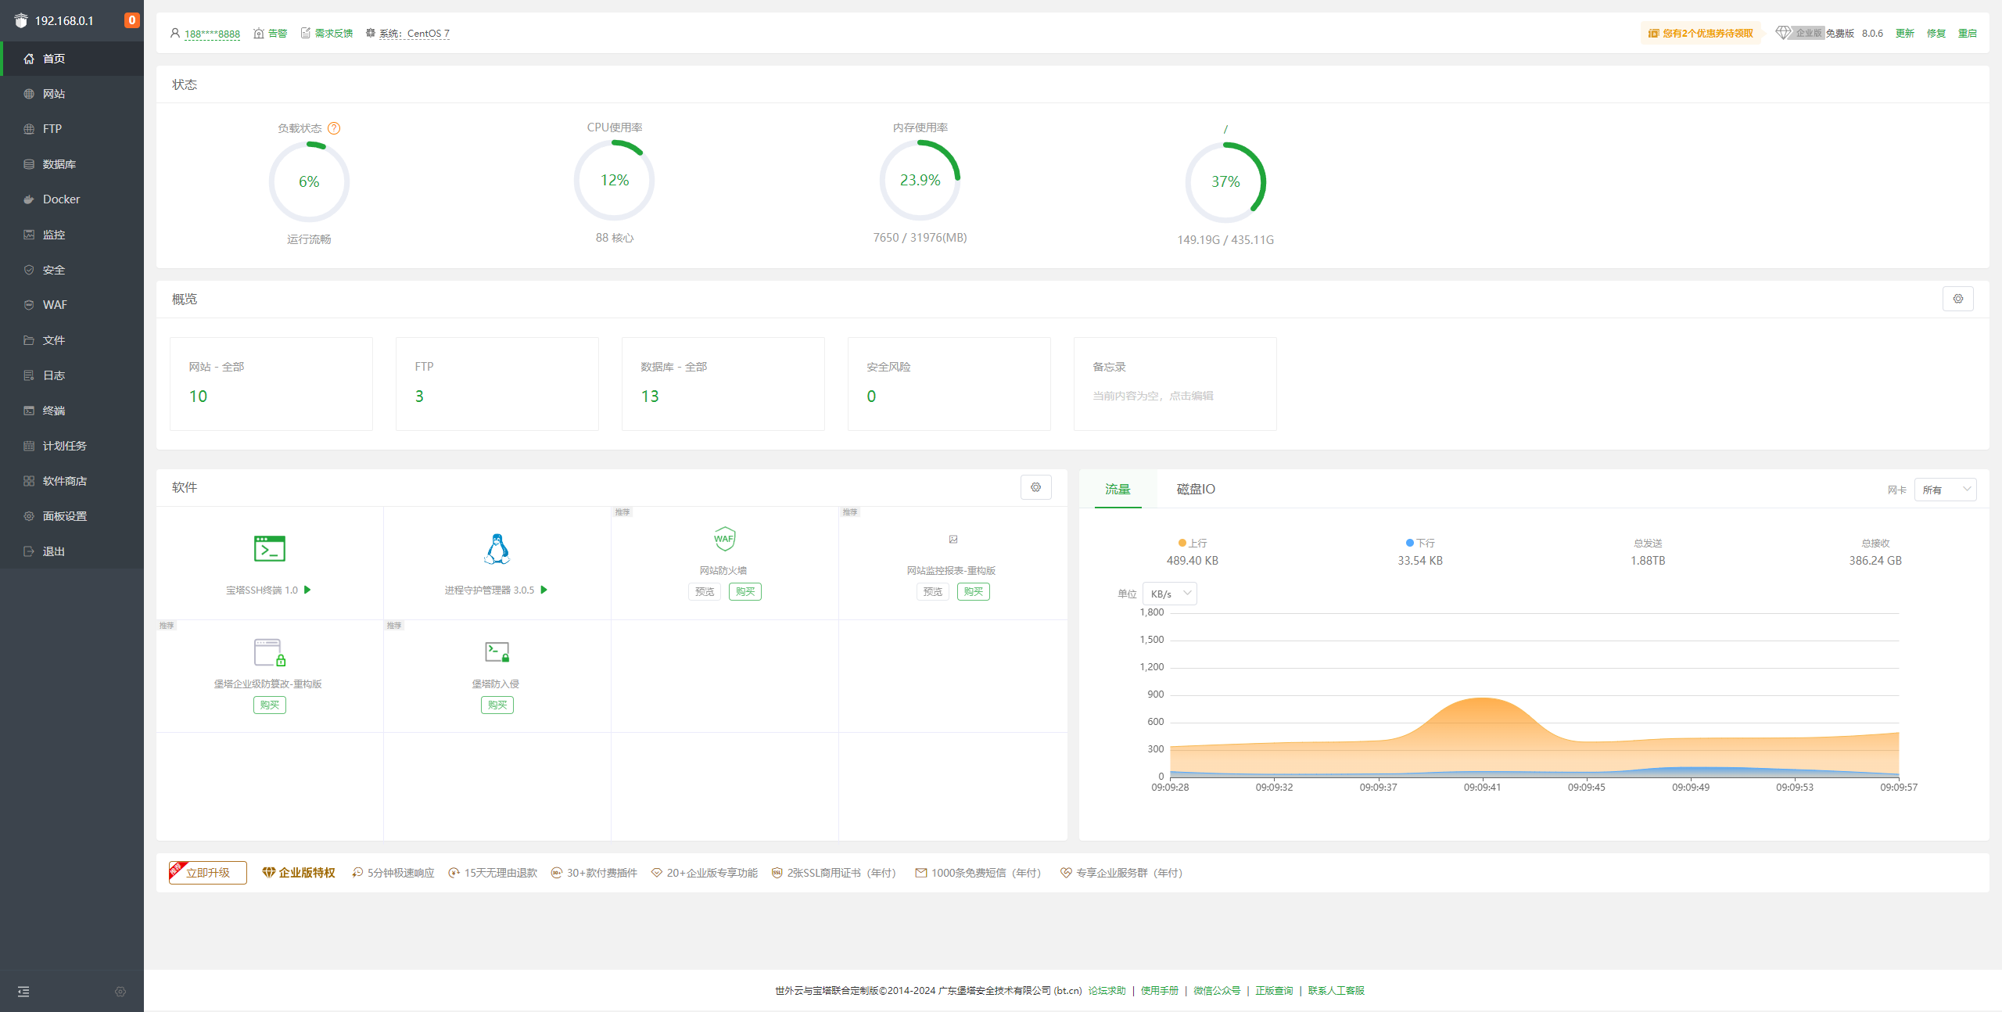This screenshot has height=1012, width=2002.
Task: Click the orange notification badge near IP
Action: pyautogui.click(x=131, y=20)
